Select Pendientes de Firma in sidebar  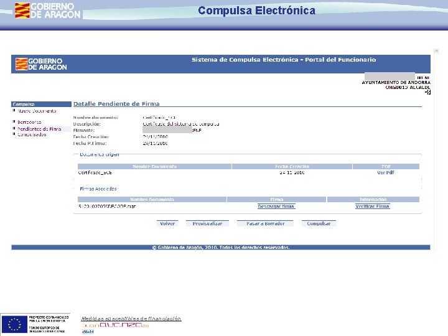[x=39, y=129]
